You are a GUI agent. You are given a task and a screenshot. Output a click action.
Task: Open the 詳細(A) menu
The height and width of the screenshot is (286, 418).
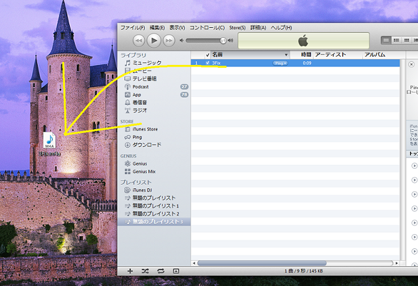coord(258,28)
